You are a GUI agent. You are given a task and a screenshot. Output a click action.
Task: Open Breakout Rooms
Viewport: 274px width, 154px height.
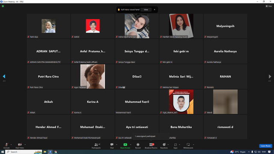click(x=151, y=145)
